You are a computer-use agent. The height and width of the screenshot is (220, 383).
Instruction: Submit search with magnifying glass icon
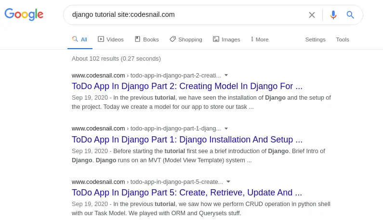pos(350,15)
